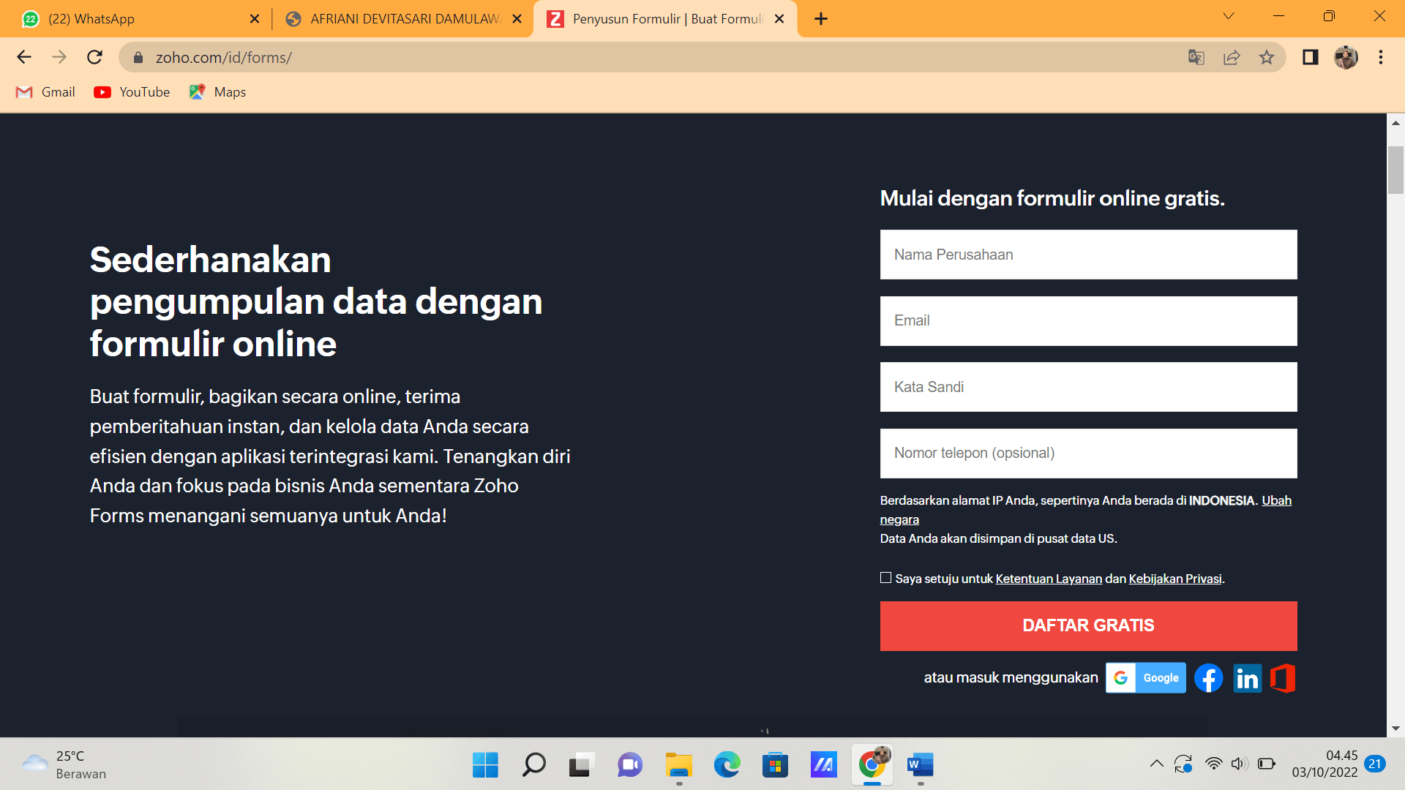Viewport: 1405px width, 790px height.
Task: Select Chrome on the taskbar
Action: [872, 765]
